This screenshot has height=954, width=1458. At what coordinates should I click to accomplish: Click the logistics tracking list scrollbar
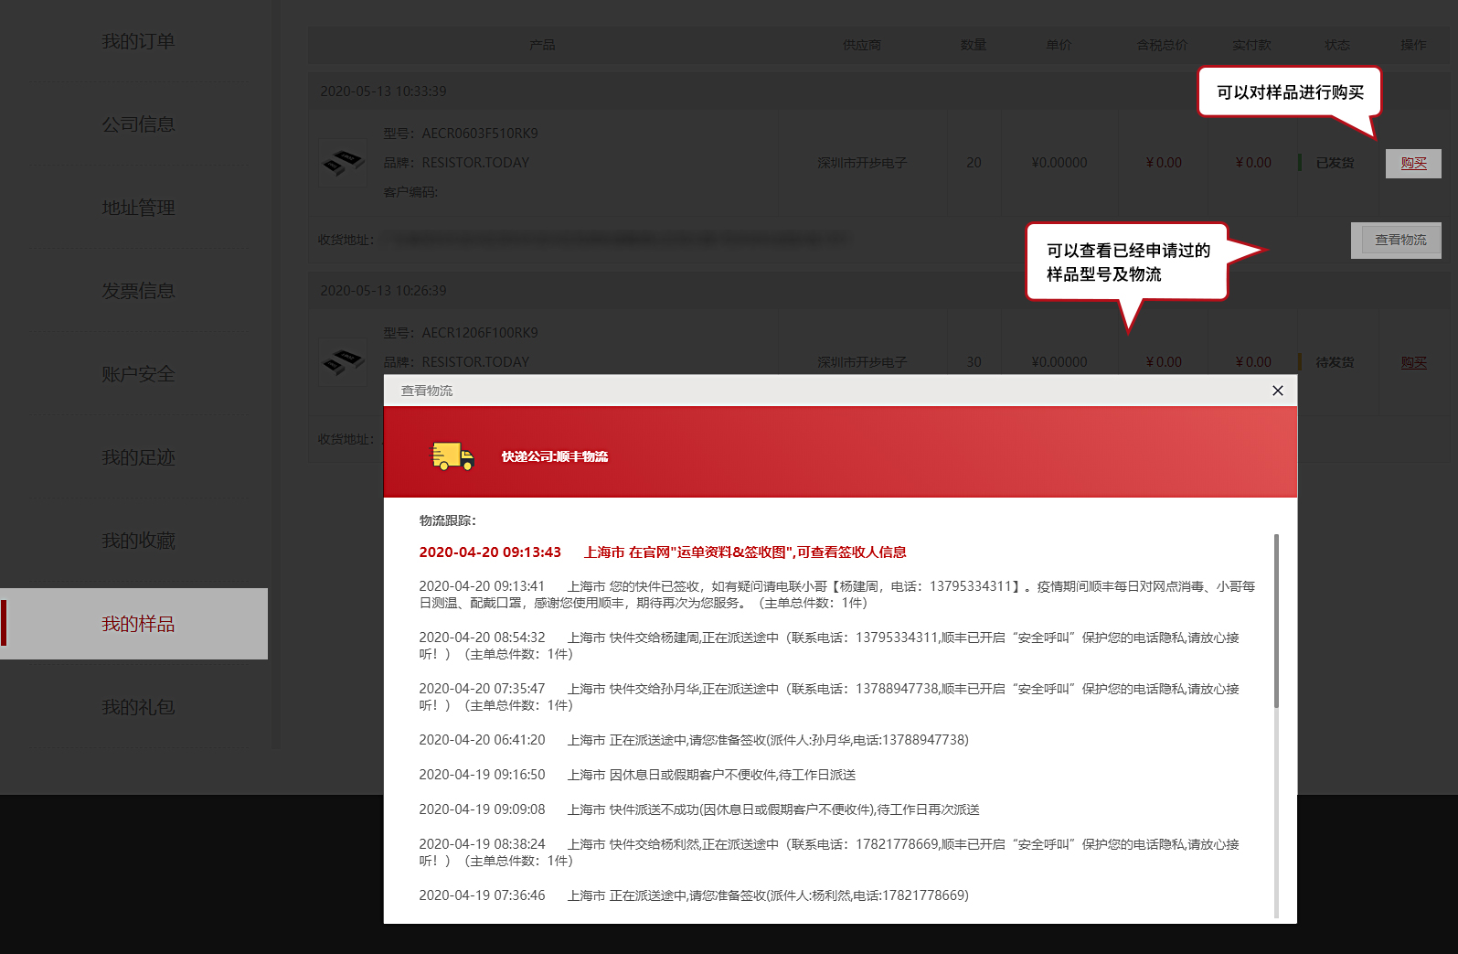[1276, 622]
